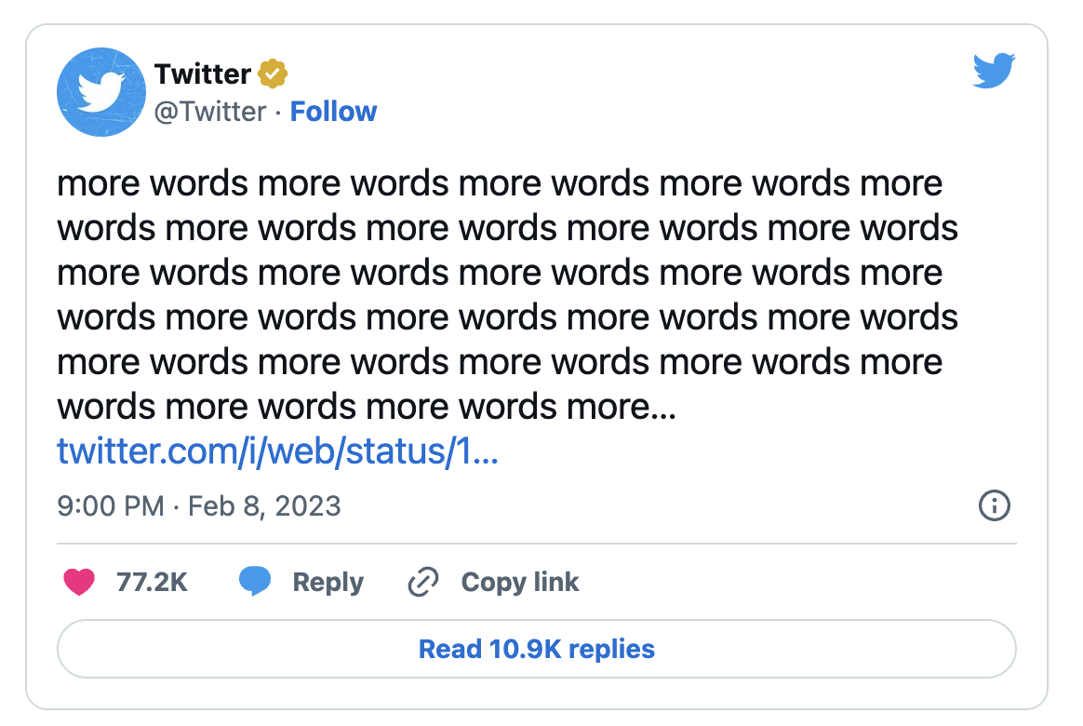Screen dimensions: 1083x726
Task: Click the Twitter bird logo in the card corner
Action: click(994, 71)
